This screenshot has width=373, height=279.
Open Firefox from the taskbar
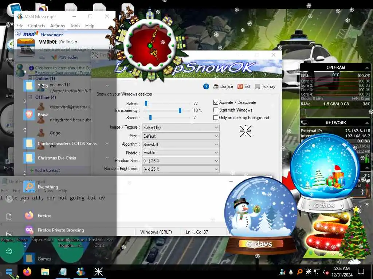27,272
